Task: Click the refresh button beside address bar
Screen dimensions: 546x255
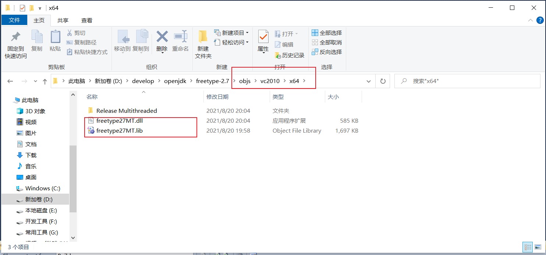Action: pyautogui.click(x=383, y=81)
